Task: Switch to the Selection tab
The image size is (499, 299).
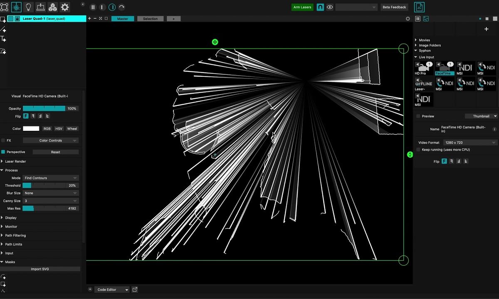Action: point(150,19)
